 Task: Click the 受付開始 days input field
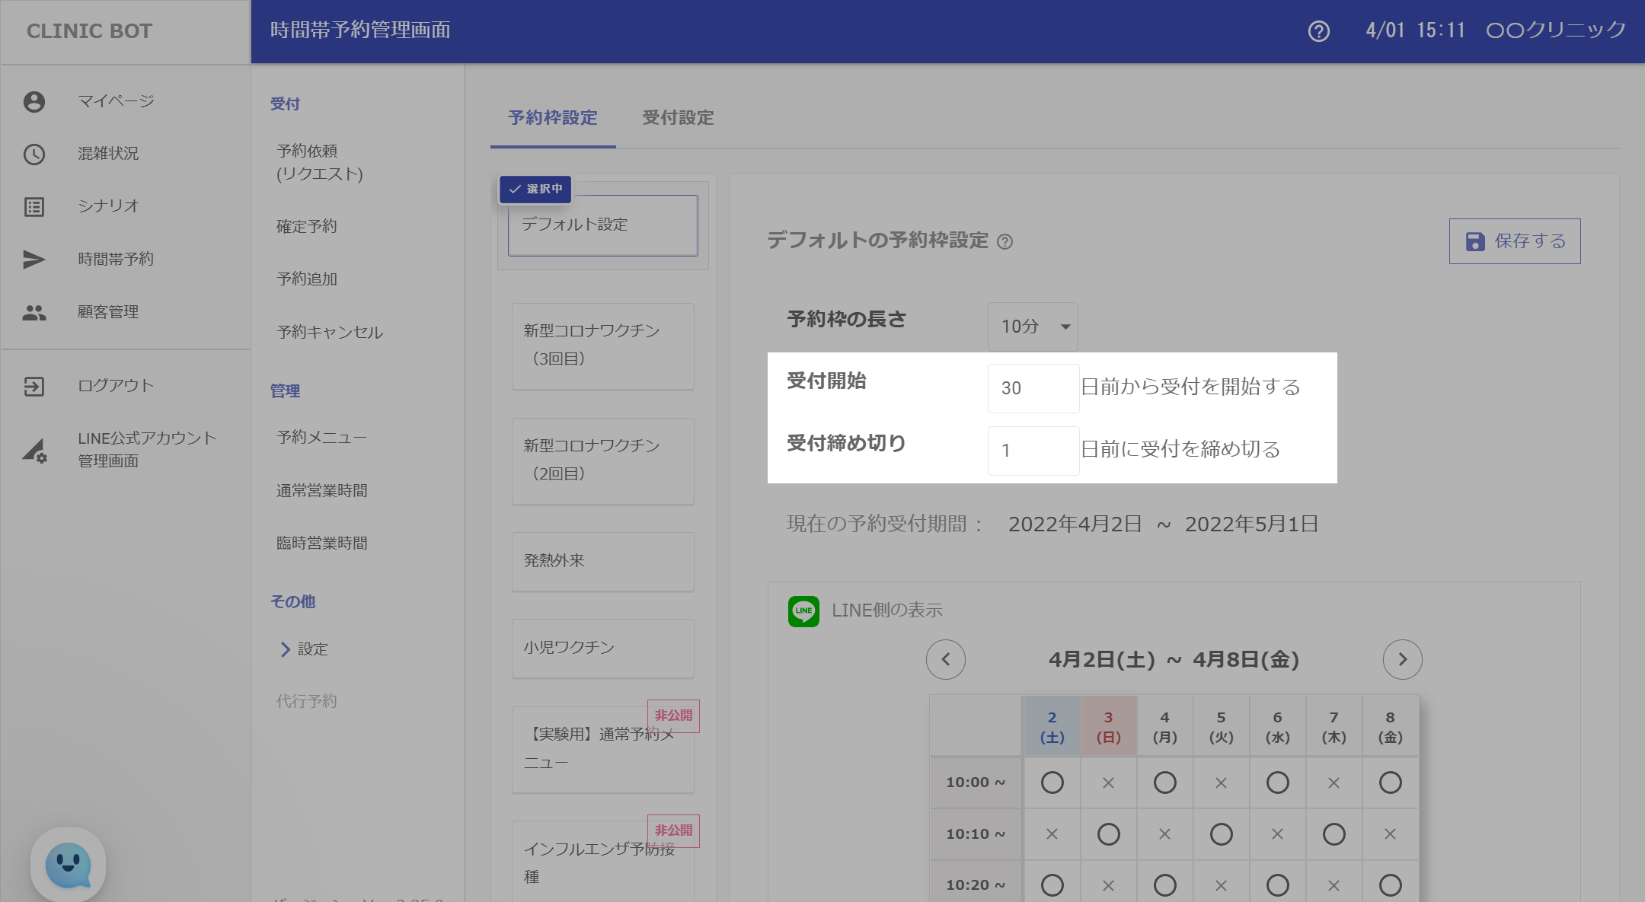pos(1033,388)
